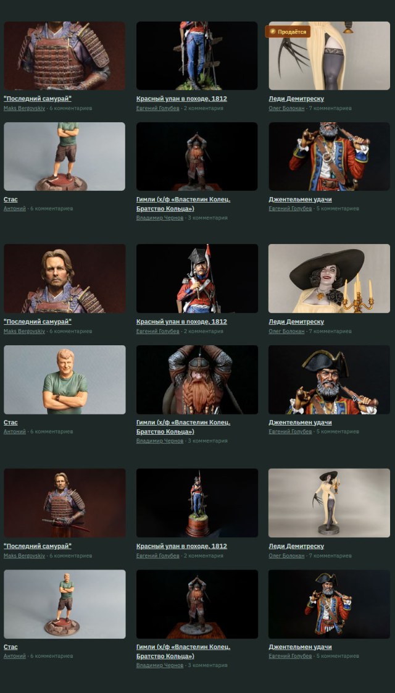Open Антоний link under the crossed-arms Стас close-up
The width and height of the screenshot is (395, 693).
pyautogui.click(x=15, y=431)
